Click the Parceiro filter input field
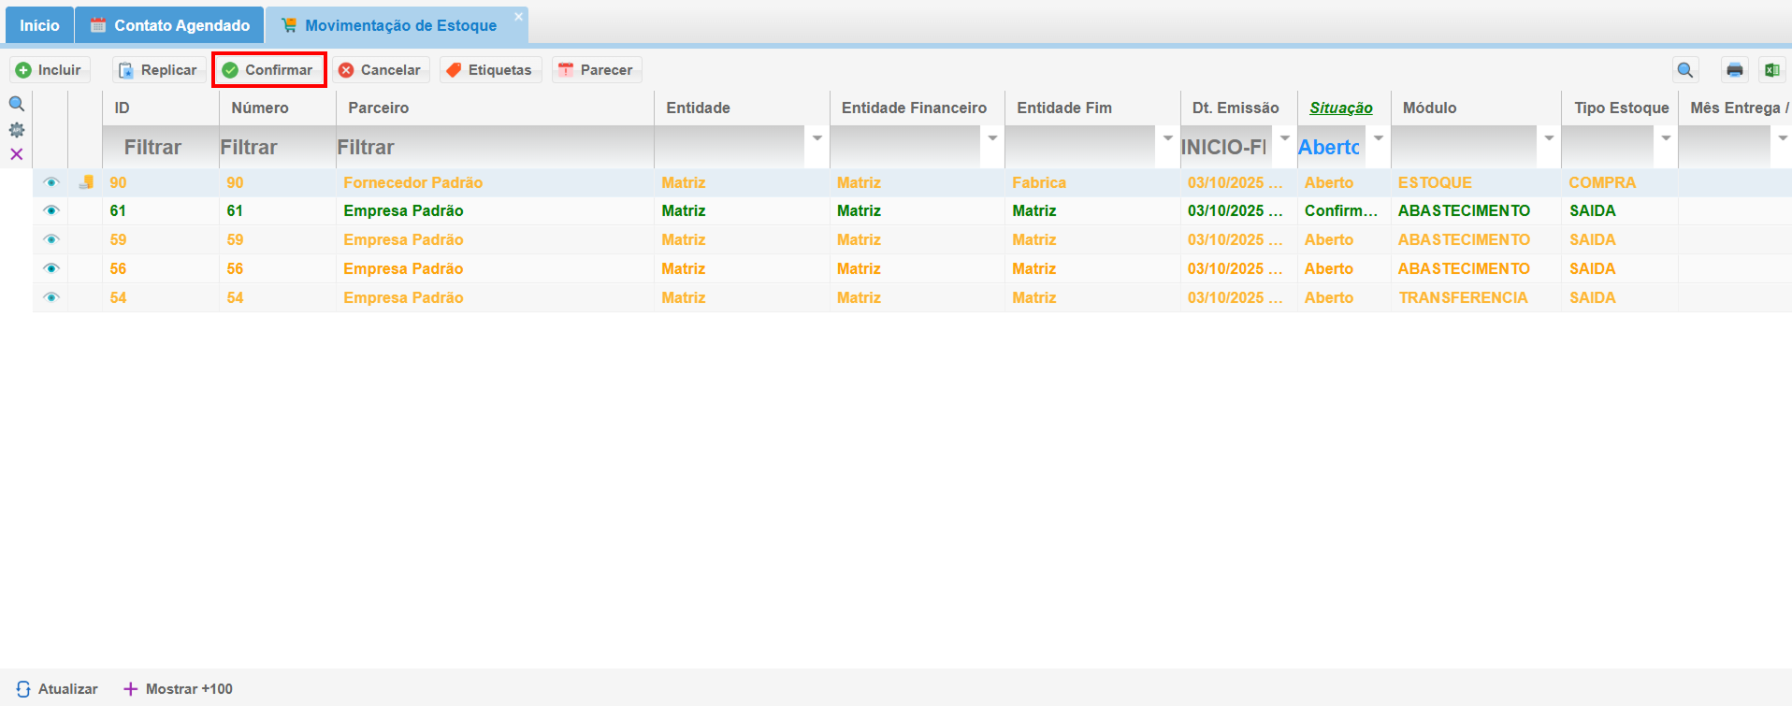1792x706 pixels. point(494,148)
